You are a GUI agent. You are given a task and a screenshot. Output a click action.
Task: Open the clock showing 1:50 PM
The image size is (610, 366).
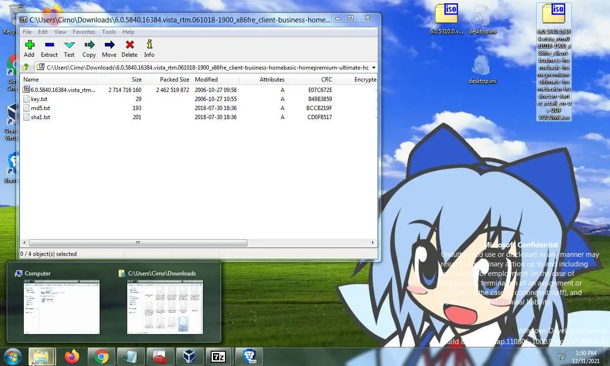tap(586, 356)
